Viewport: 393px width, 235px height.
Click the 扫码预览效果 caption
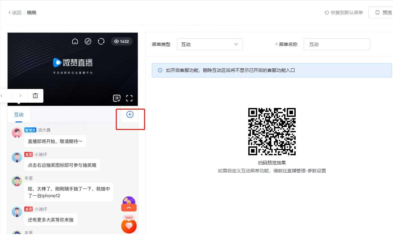272,163
